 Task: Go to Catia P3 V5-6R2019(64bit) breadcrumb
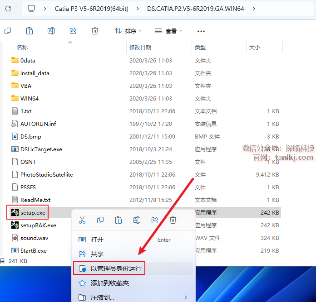tap(92, 9)
